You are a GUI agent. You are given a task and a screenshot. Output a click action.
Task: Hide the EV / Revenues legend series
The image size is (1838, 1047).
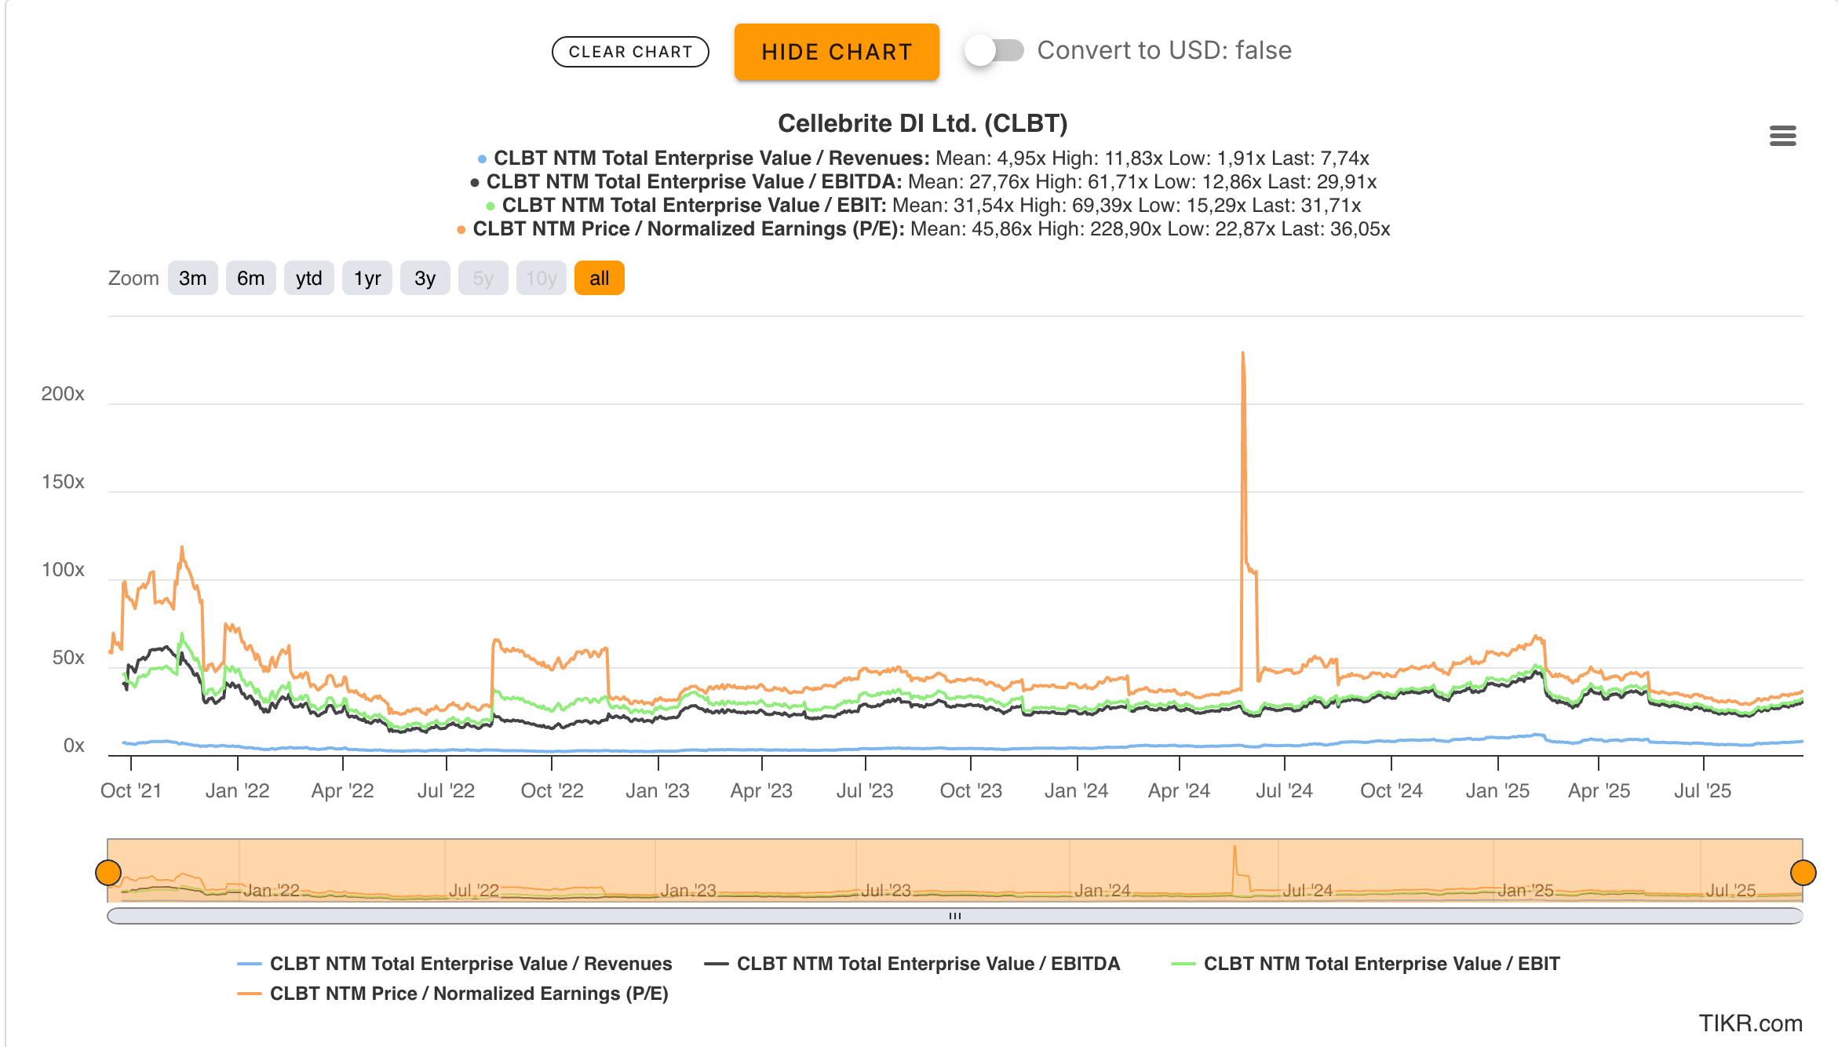click(470, 964)
